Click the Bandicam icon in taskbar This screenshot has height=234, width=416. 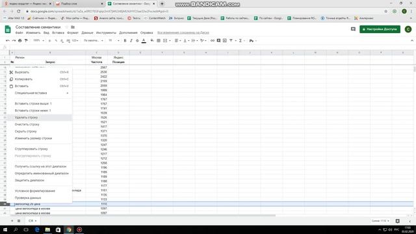[79, 229]
